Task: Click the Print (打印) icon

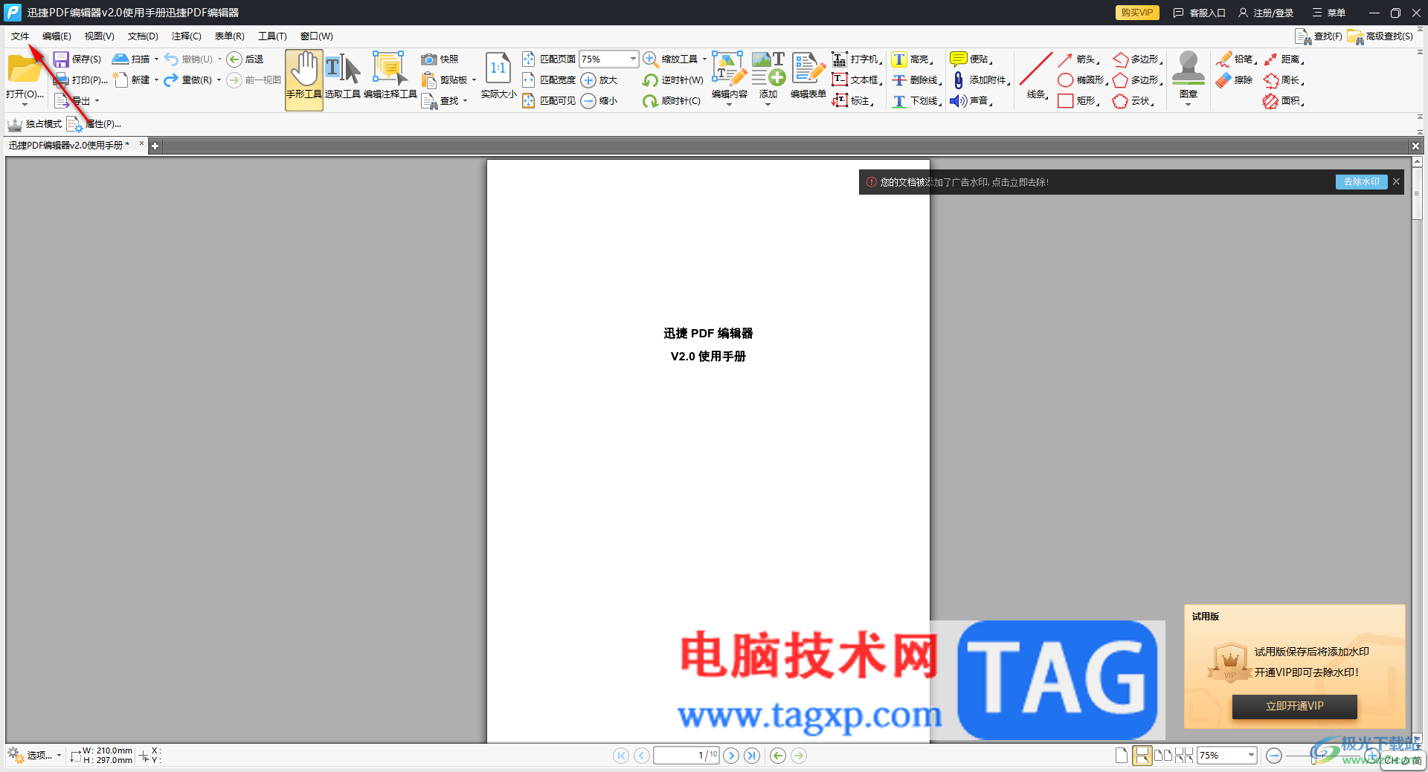Action: click(61, 80)
